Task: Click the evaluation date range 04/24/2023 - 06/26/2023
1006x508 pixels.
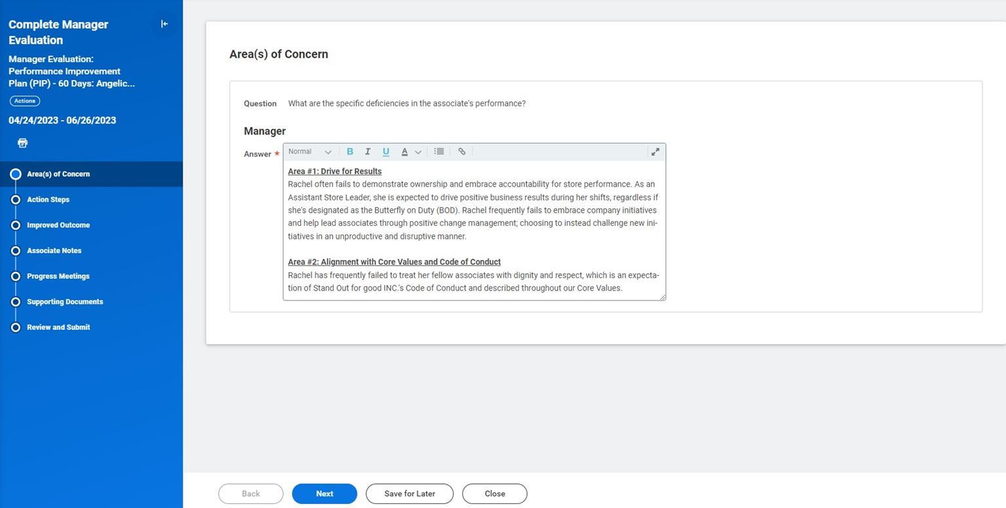Action: (62, 120)
